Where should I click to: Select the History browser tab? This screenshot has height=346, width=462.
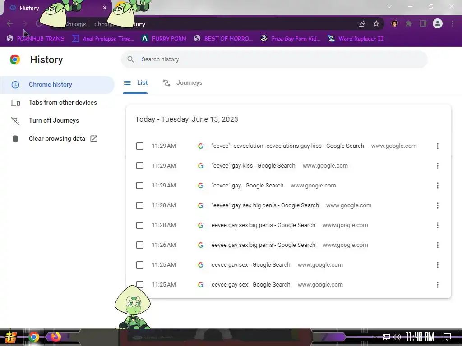click(57, 8)
